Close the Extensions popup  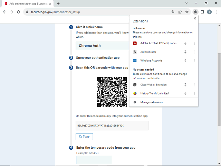tap(195, 18)
